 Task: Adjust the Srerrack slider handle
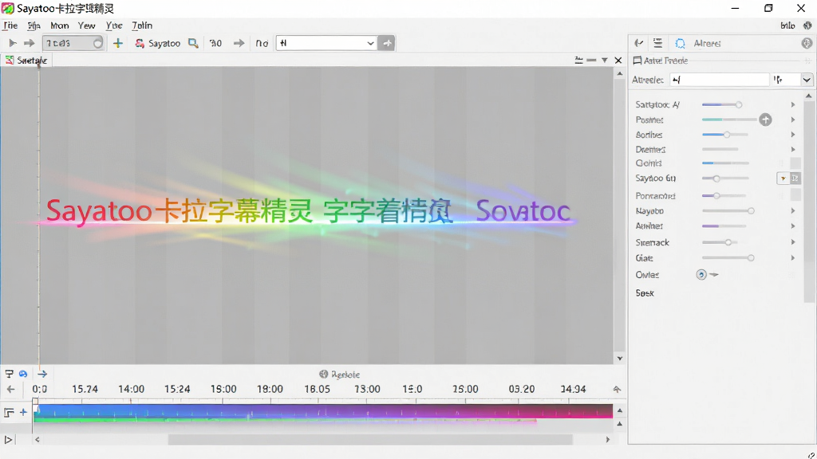(728, 242)
